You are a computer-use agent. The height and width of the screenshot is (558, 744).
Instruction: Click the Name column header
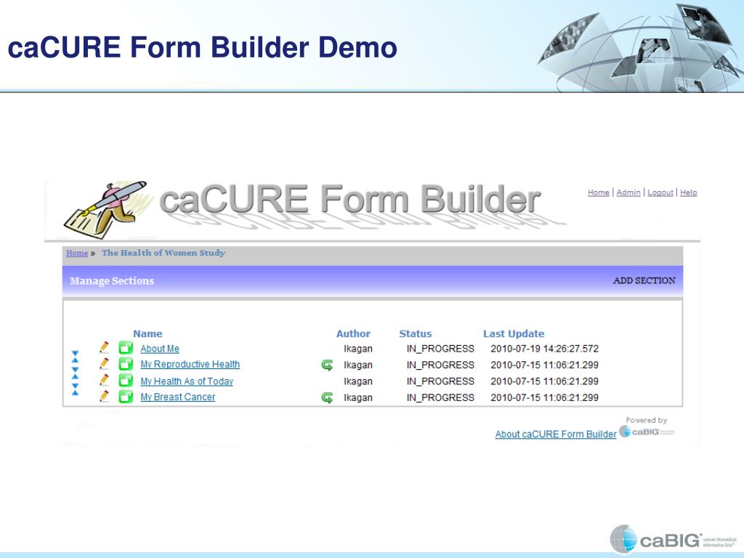[147, 333]
